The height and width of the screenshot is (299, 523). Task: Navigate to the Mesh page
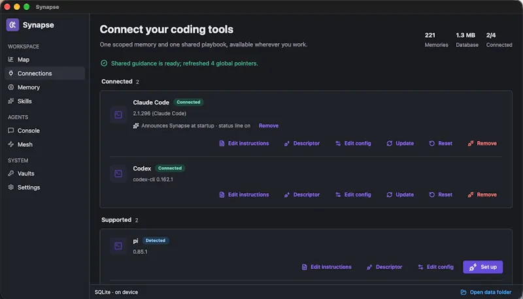[x=44, y=144]
